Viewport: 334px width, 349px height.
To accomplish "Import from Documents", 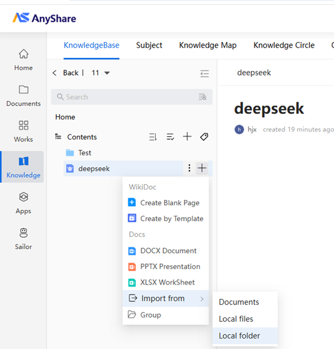I will pos(245,302).
